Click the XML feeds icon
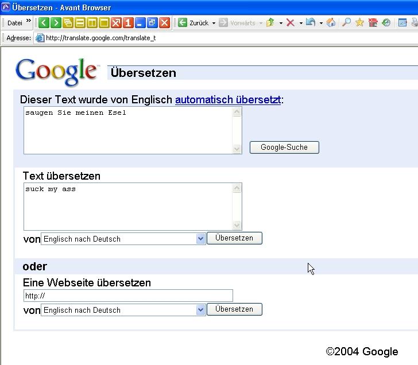Image resolution: width=418 pixels, height=365 pixels. tap(373, 22)
